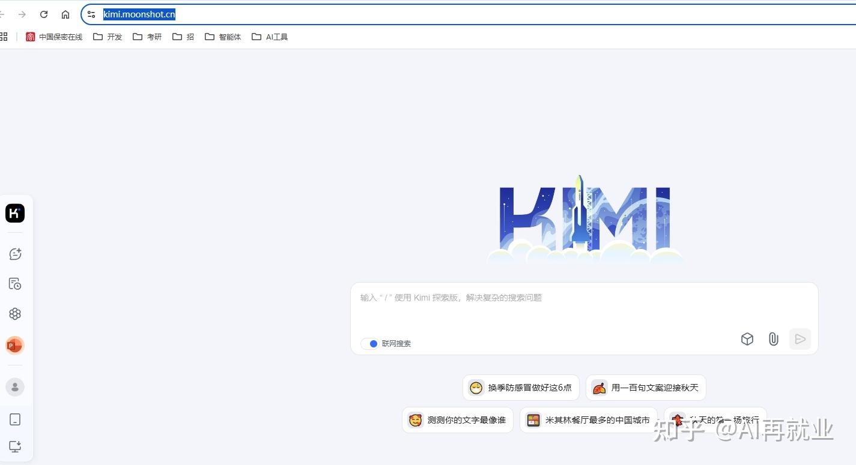The image size is (856, 465).
Task: Open the 智能体 bookmarks folder
Action: [x=222, y=37]
